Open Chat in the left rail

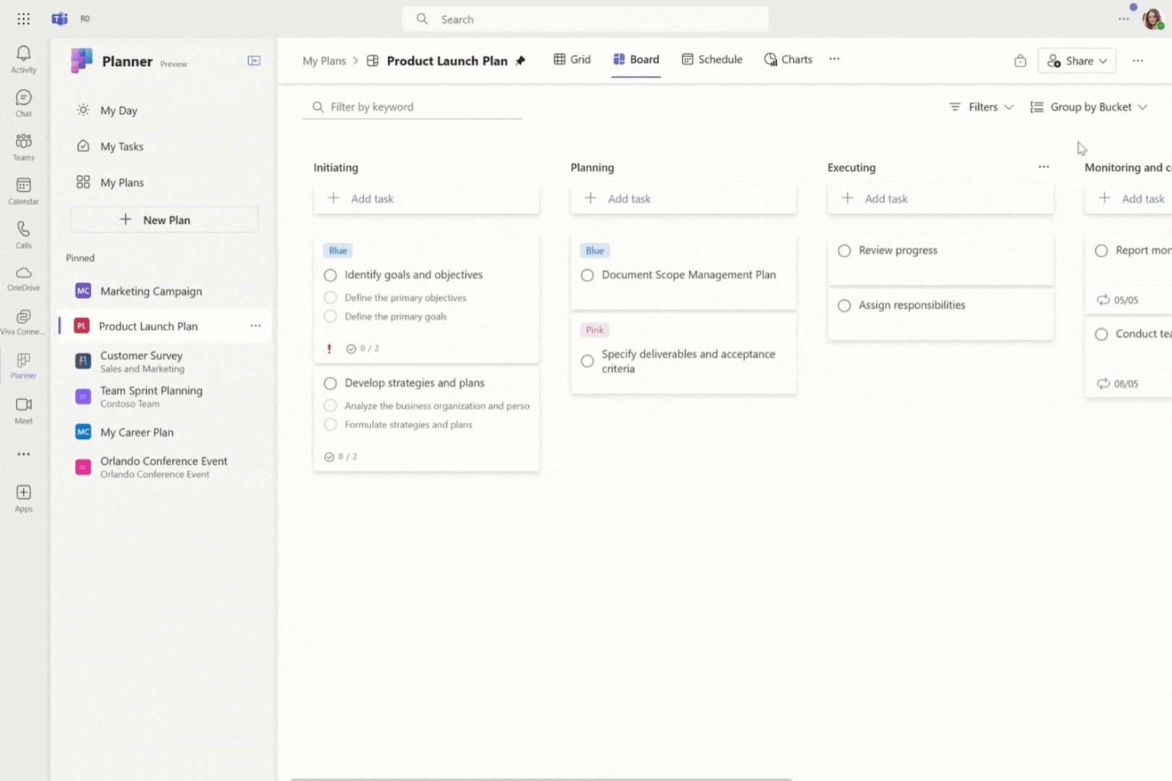(x=23, y=103)
